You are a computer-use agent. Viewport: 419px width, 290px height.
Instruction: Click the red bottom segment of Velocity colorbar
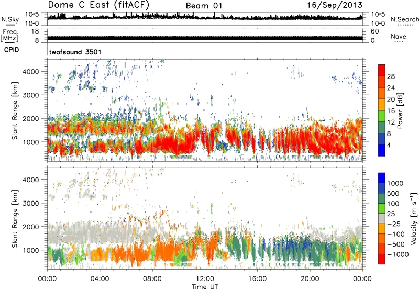pos(382,259)
